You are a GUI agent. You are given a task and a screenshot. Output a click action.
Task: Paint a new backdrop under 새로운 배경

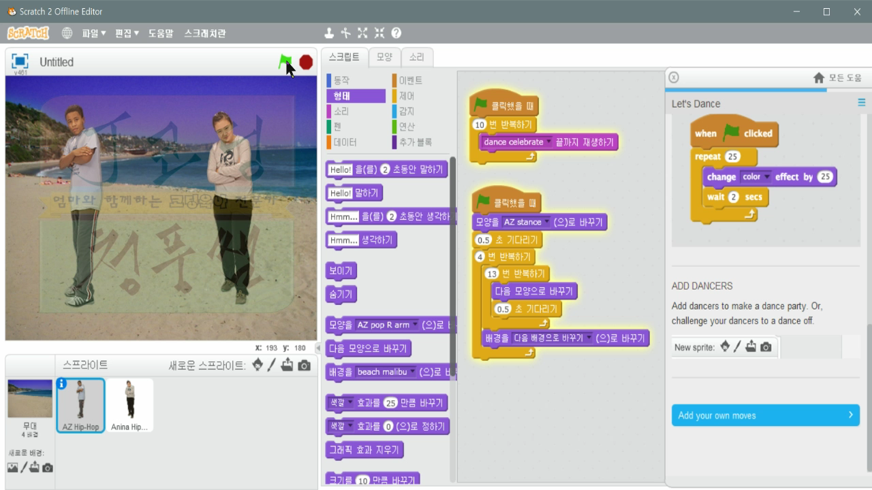click(x=24, y=468)
